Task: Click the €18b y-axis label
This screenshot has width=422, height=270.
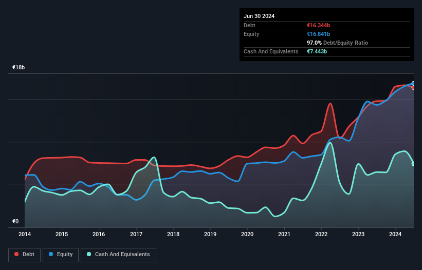Action: (19, 68)
